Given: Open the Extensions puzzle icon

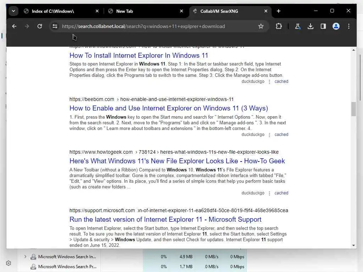Looking at the screenshot, I should tap(279, 26).
